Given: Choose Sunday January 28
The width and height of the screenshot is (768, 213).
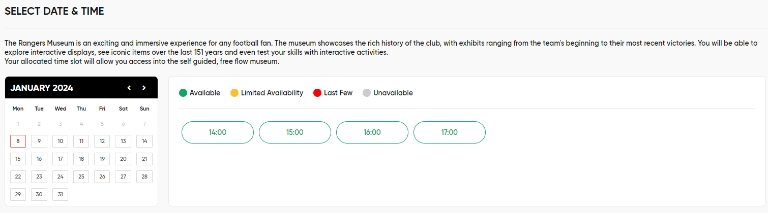Looking at the screenshot, I should point(144,176).
